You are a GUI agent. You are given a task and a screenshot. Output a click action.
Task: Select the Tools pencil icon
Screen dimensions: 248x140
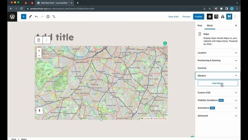[x=30, y=16]
